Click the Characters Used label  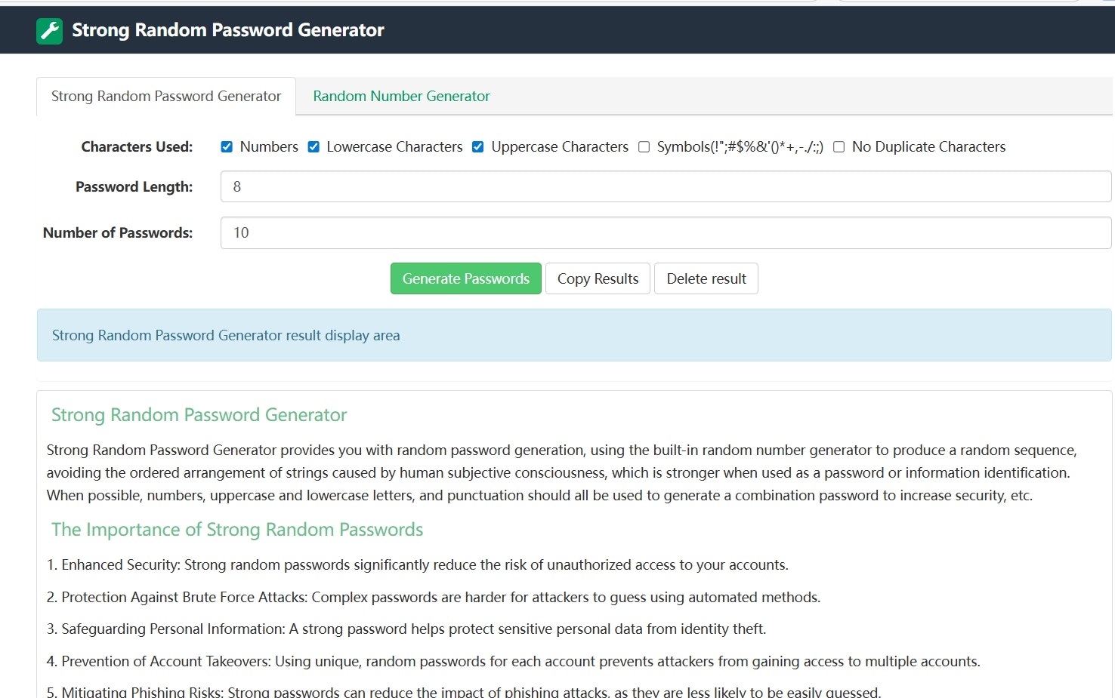point(137,146)
